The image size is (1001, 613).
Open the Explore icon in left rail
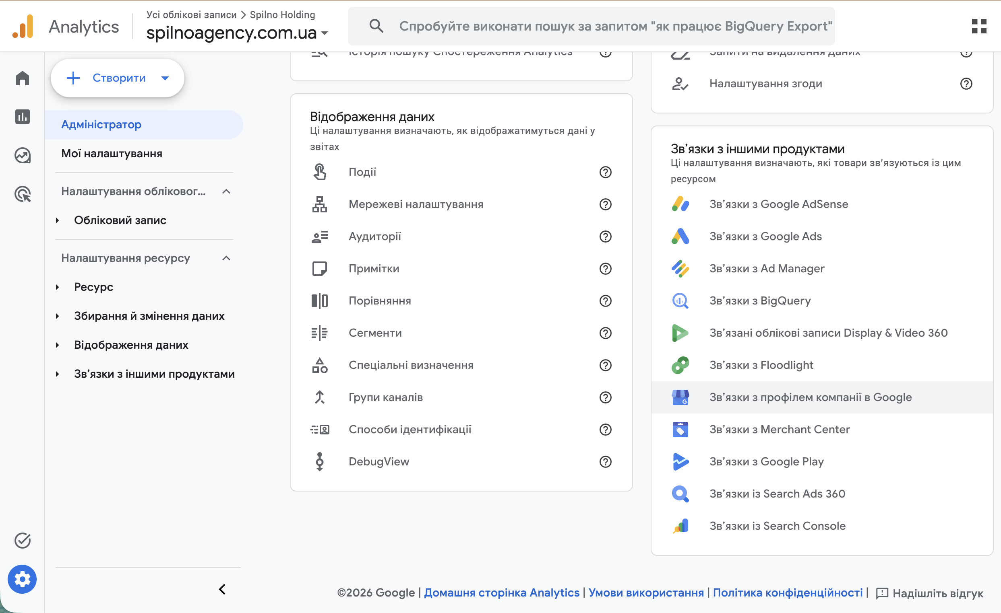point(22,155)
